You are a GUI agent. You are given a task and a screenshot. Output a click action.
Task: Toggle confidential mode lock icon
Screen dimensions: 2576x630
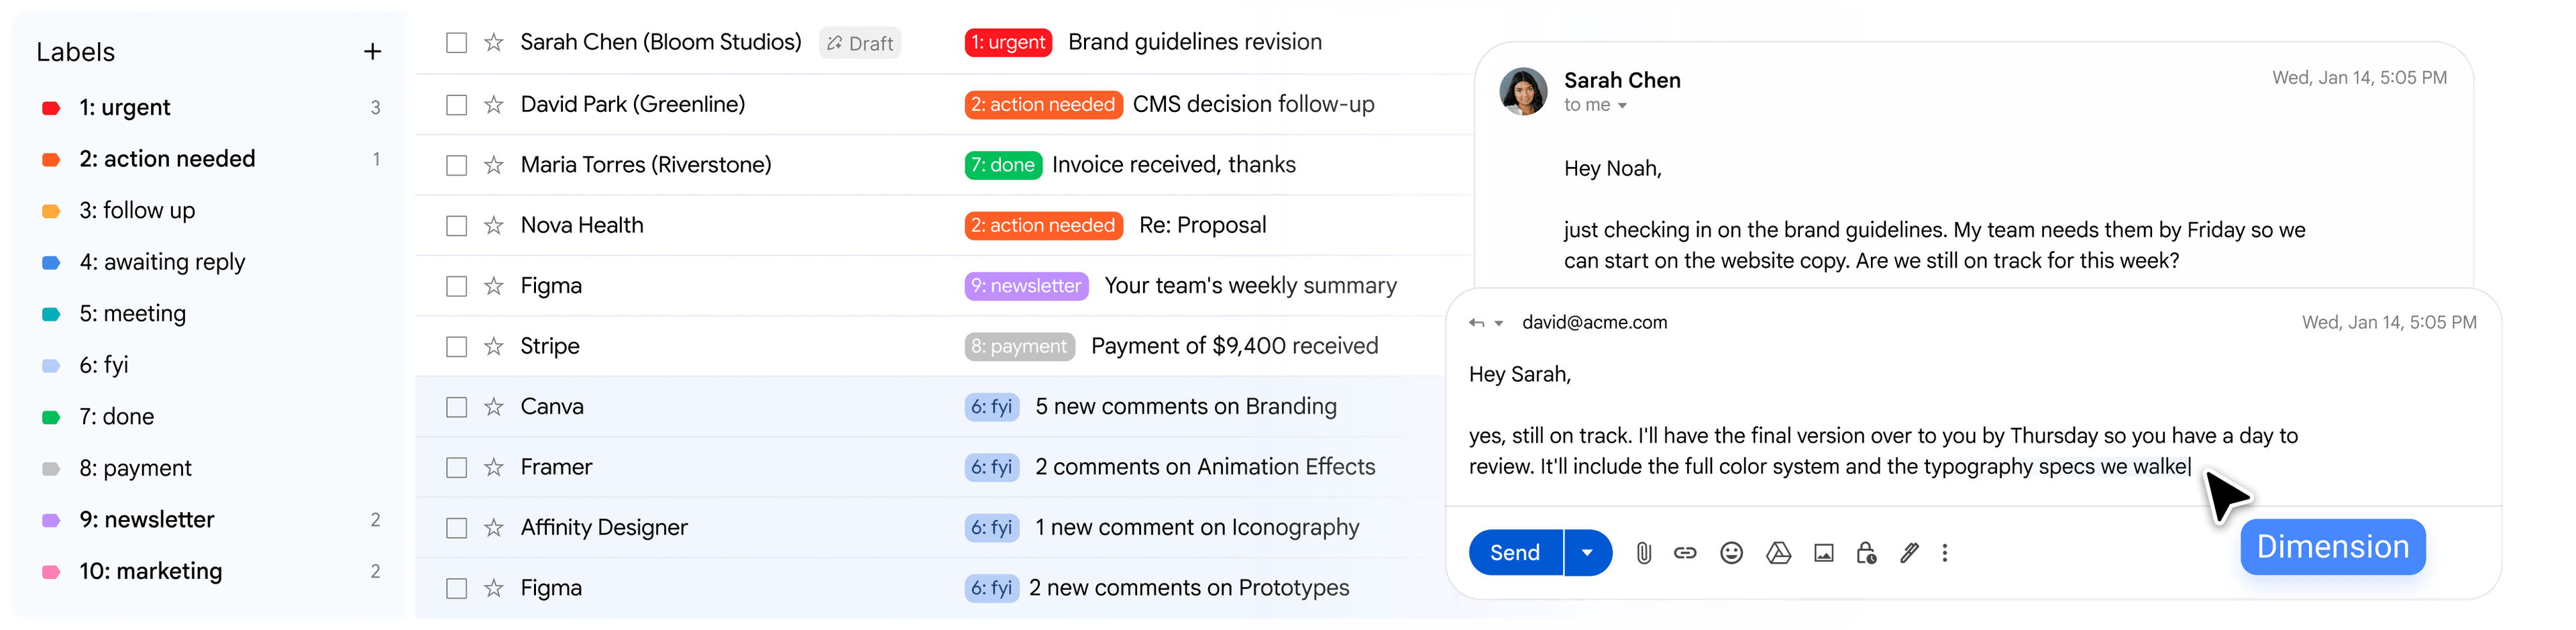[1866, 553]
